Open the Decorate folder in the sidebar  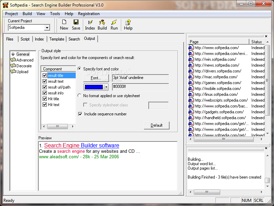[21, 66]
